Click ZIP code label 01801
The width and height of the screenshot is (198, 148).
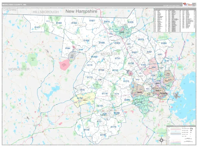pyautogui.click(x=154, y=67)
